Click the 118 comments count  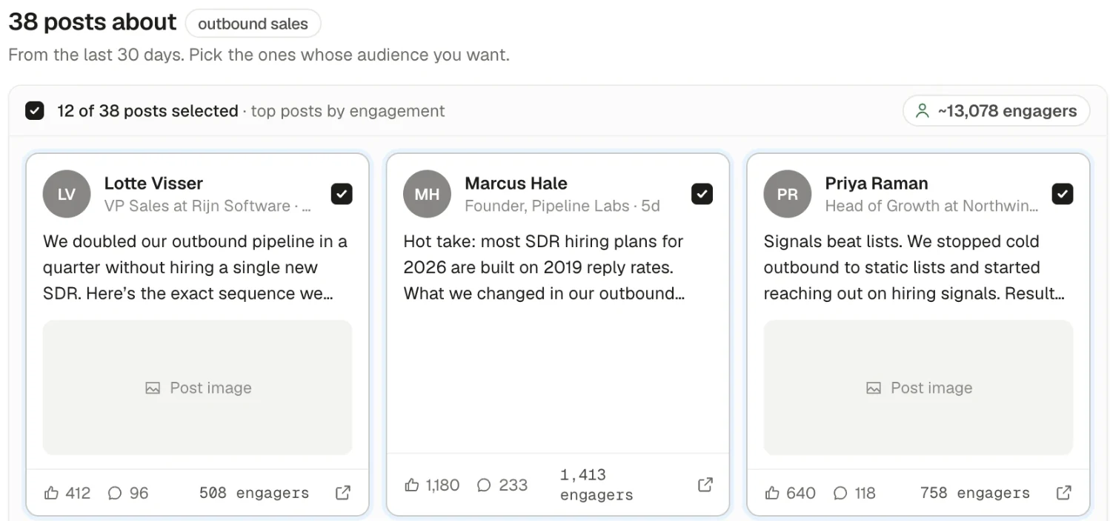point(865,493)
